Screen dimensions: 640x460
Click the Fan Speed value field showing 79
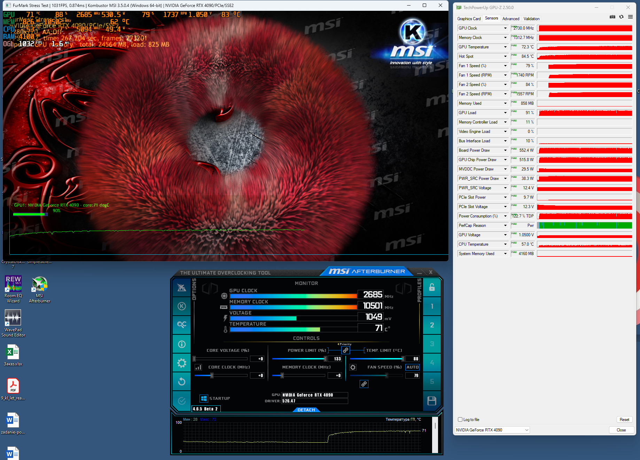[413, 375]
